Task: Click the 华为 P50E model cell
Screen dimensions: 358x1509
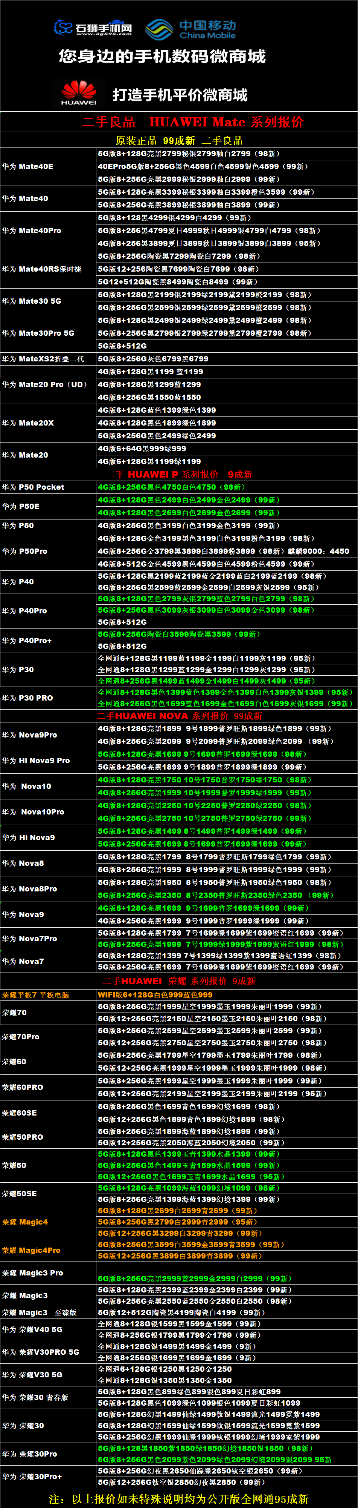Action: tap(49, 506)
